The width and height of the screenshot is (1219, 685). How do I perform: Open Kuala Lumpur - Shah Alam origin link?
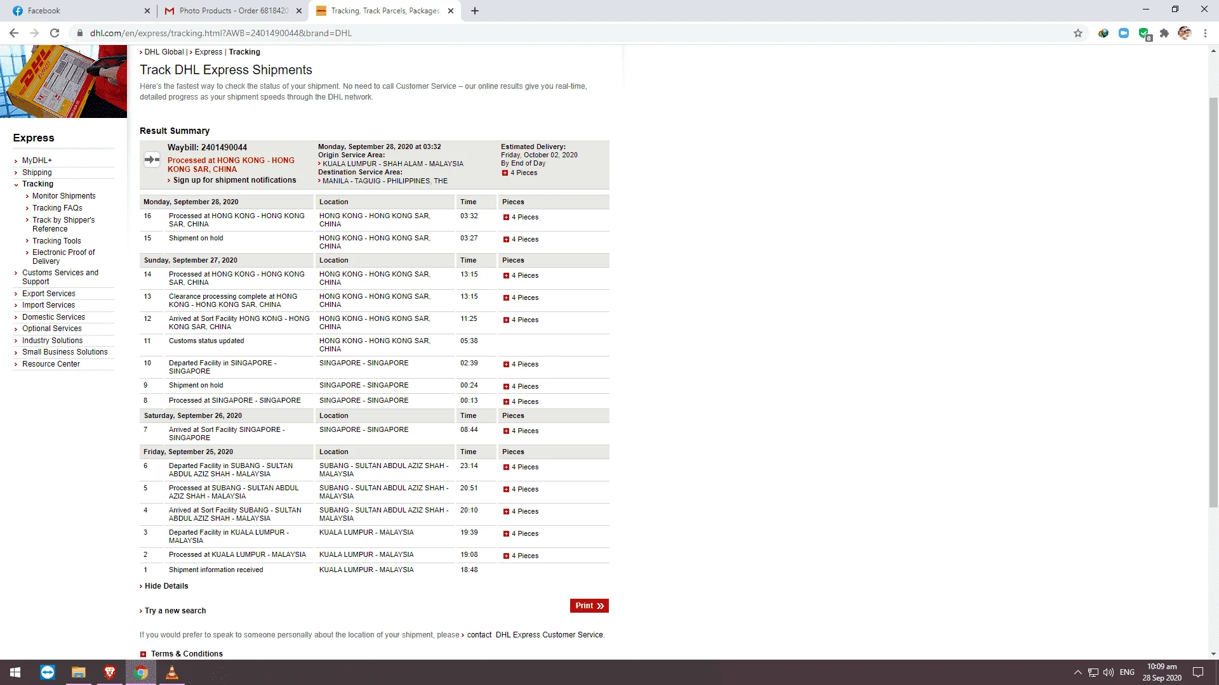pos(392,164)
